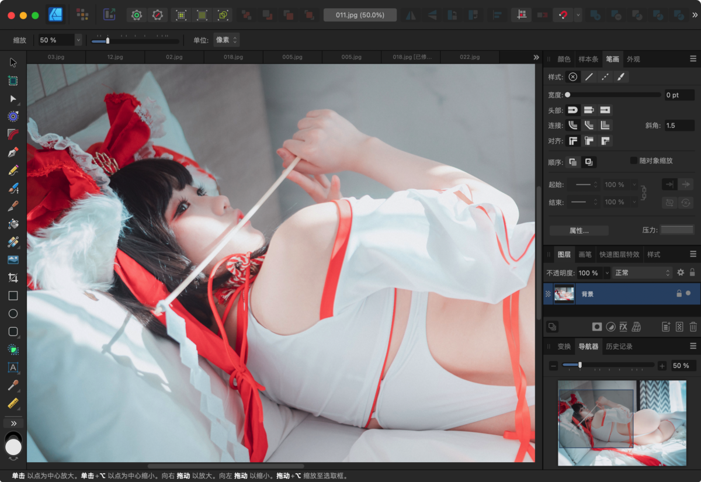Image resolution: width=701 pixels, height=482 pixels.
Task: Switch to the 外观 panel tab
Action: coord(633,59)
